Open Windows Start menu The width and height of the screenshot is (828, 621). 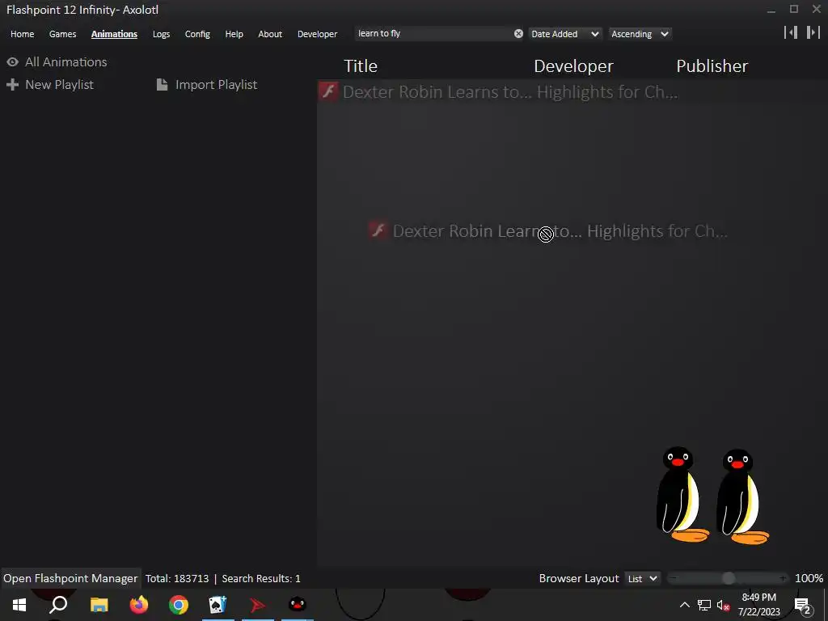click(19, 605)
